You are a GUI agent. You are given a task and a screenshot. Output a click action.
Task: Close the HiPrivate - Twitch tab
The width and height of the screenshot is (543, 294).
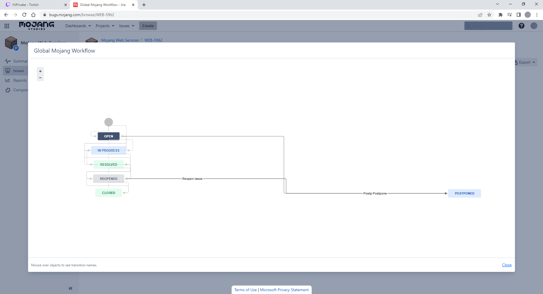[x=66, y=5]
